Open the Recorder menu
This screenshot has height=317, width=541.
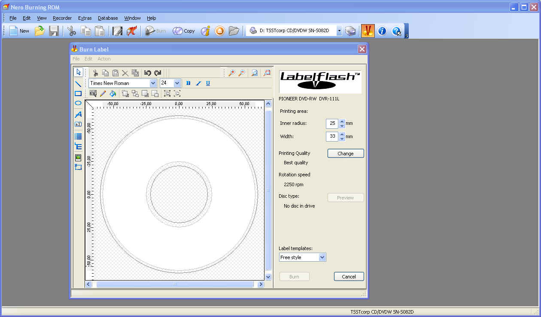[x=62, y=18]
